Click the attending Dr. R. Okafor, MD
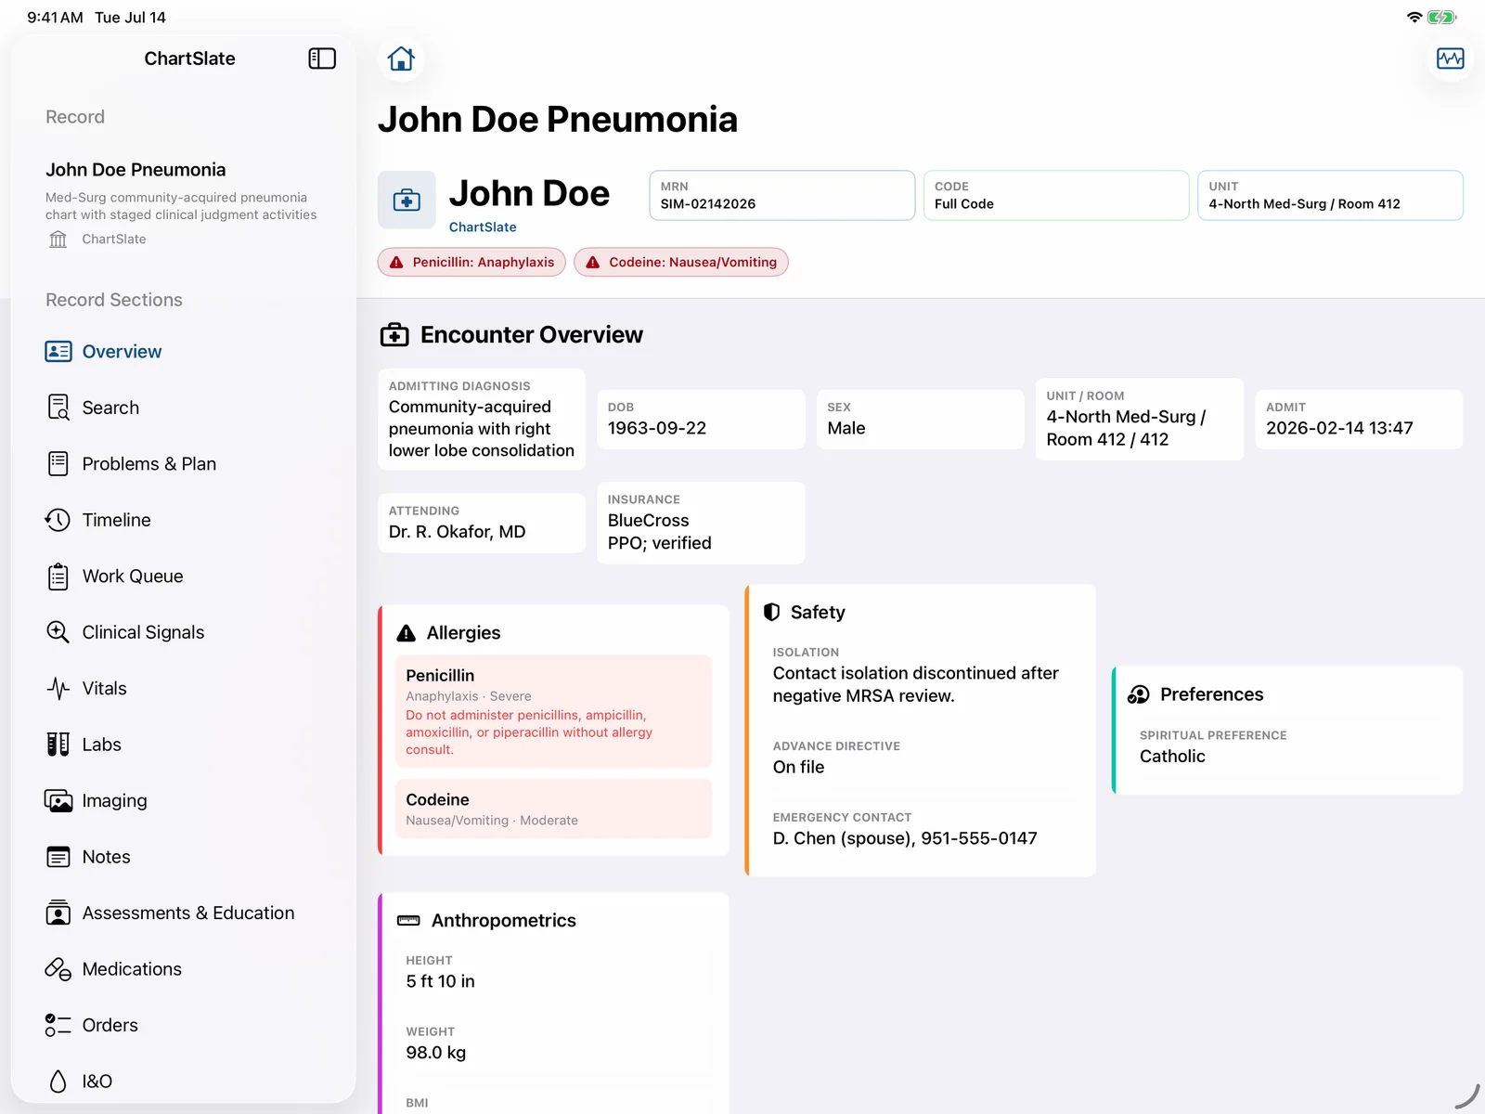1485x1114 pixels. pos(457,532)
